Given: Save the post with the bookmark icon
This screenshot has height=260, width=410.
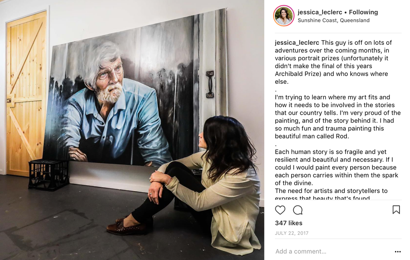Looking at the screenshot, I should [396, 209].
